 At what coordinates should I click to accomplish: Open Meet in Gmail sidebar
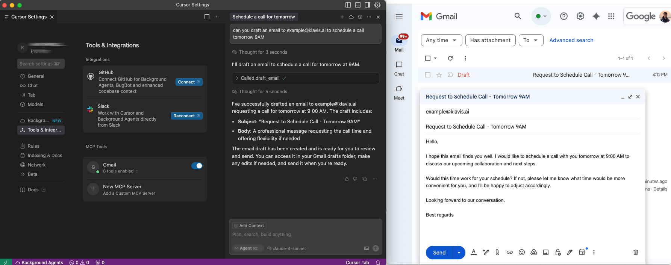(x=399, y=93)
